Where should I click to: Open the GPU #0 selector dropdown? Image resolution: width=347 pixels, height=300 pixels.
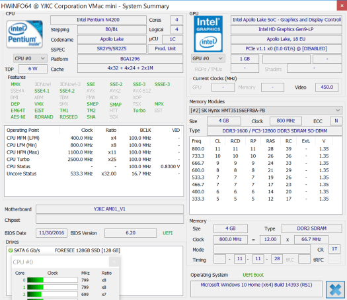click(208, 58)
